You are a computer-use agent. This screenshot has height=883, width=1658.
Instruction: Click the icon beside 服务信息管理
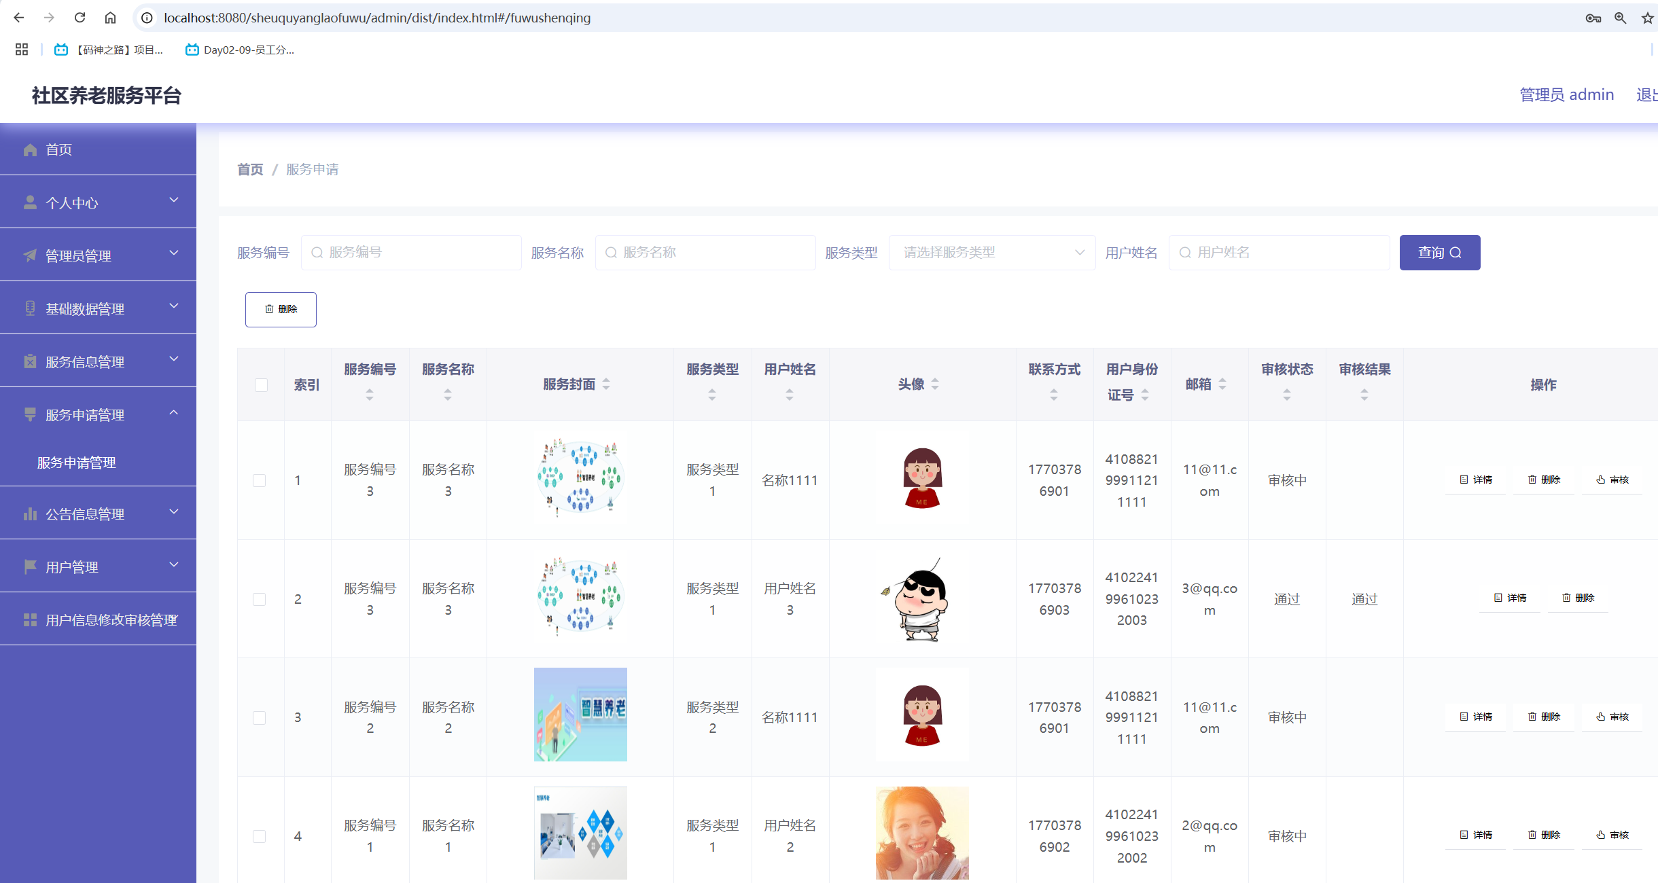(x=30, y=361)
